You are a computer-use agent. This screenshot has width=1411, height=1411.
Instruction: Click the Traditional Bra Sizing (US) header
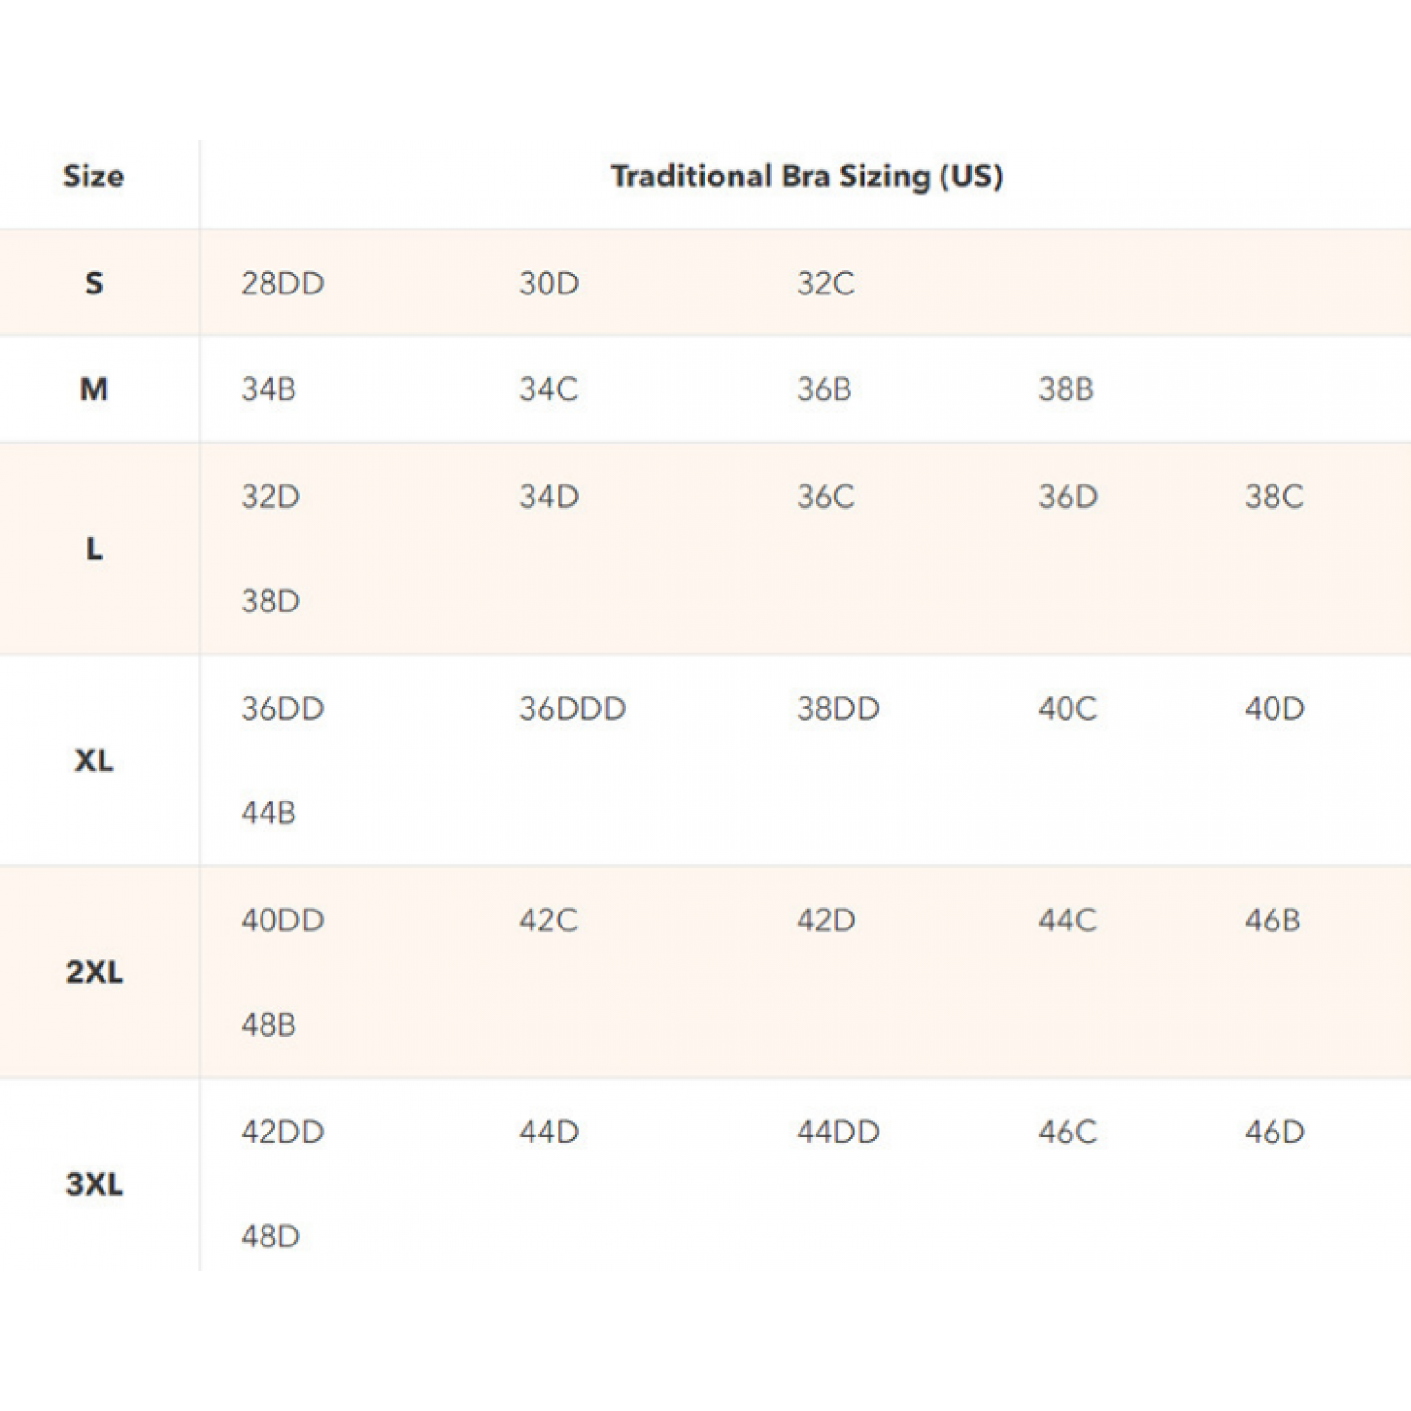pos(806,177)
